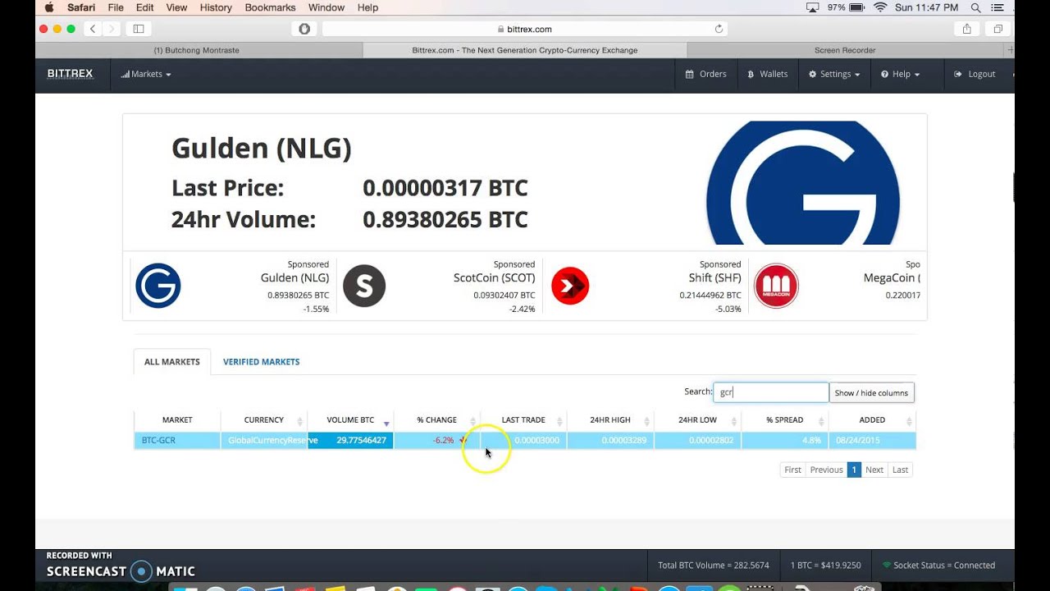
Task: Click the large Gulden G banner logo
Action: [803, 183]
